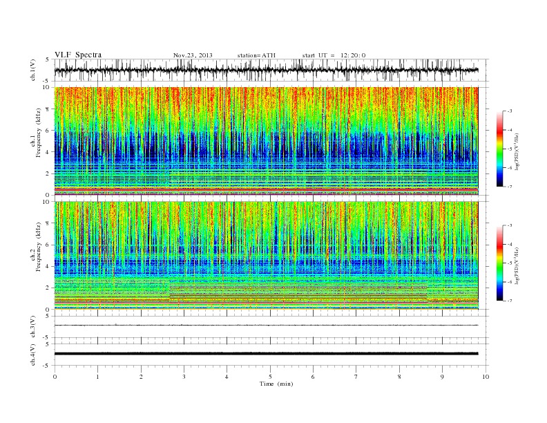The image size is (547, 423).
Task: Click the 'ch.3(V)' axis label
Action: (32, 327)
